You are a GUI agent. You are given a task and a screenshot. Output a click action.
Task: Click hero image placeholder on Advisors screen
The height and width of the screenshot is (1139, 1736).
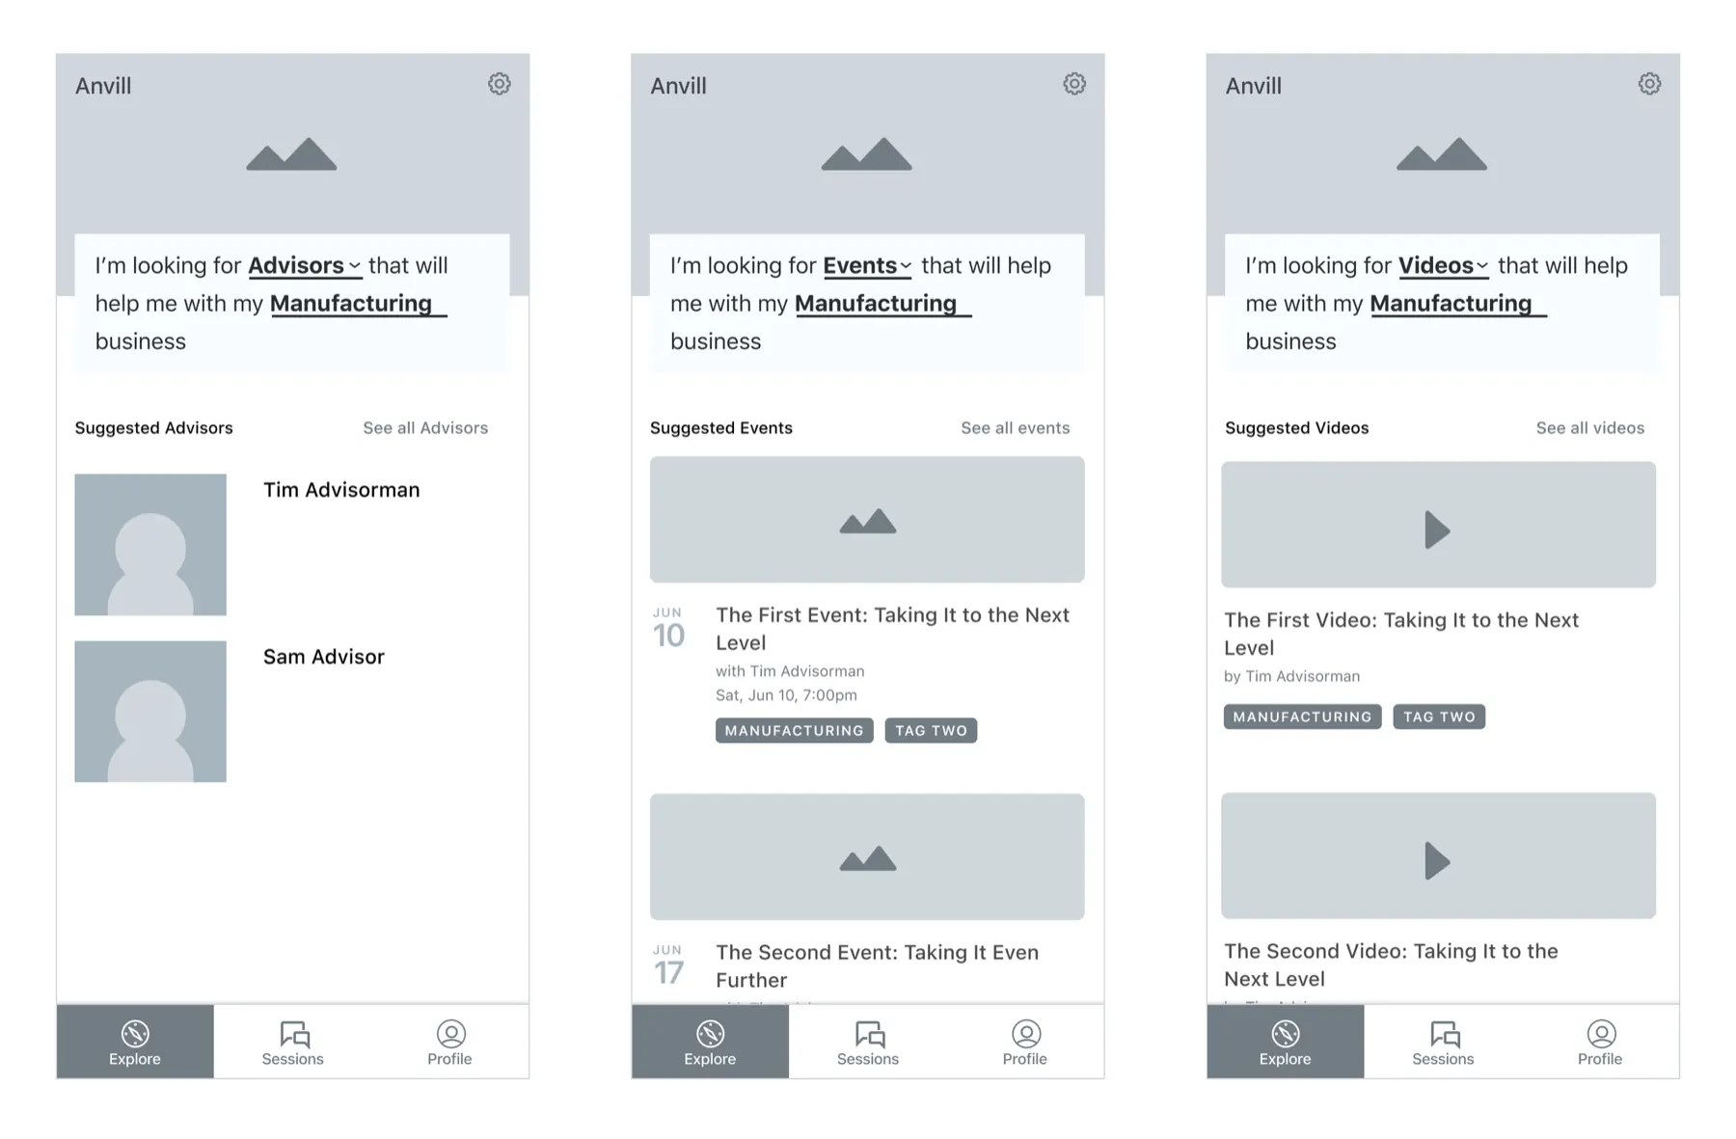(x=291, y=154)
